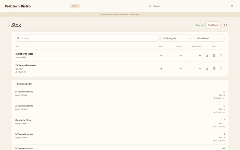The image size is (240, 150).
Task: Click Ev Yapımı Limonata's Ayrılan value 0
Action: [x=181, y=69]
